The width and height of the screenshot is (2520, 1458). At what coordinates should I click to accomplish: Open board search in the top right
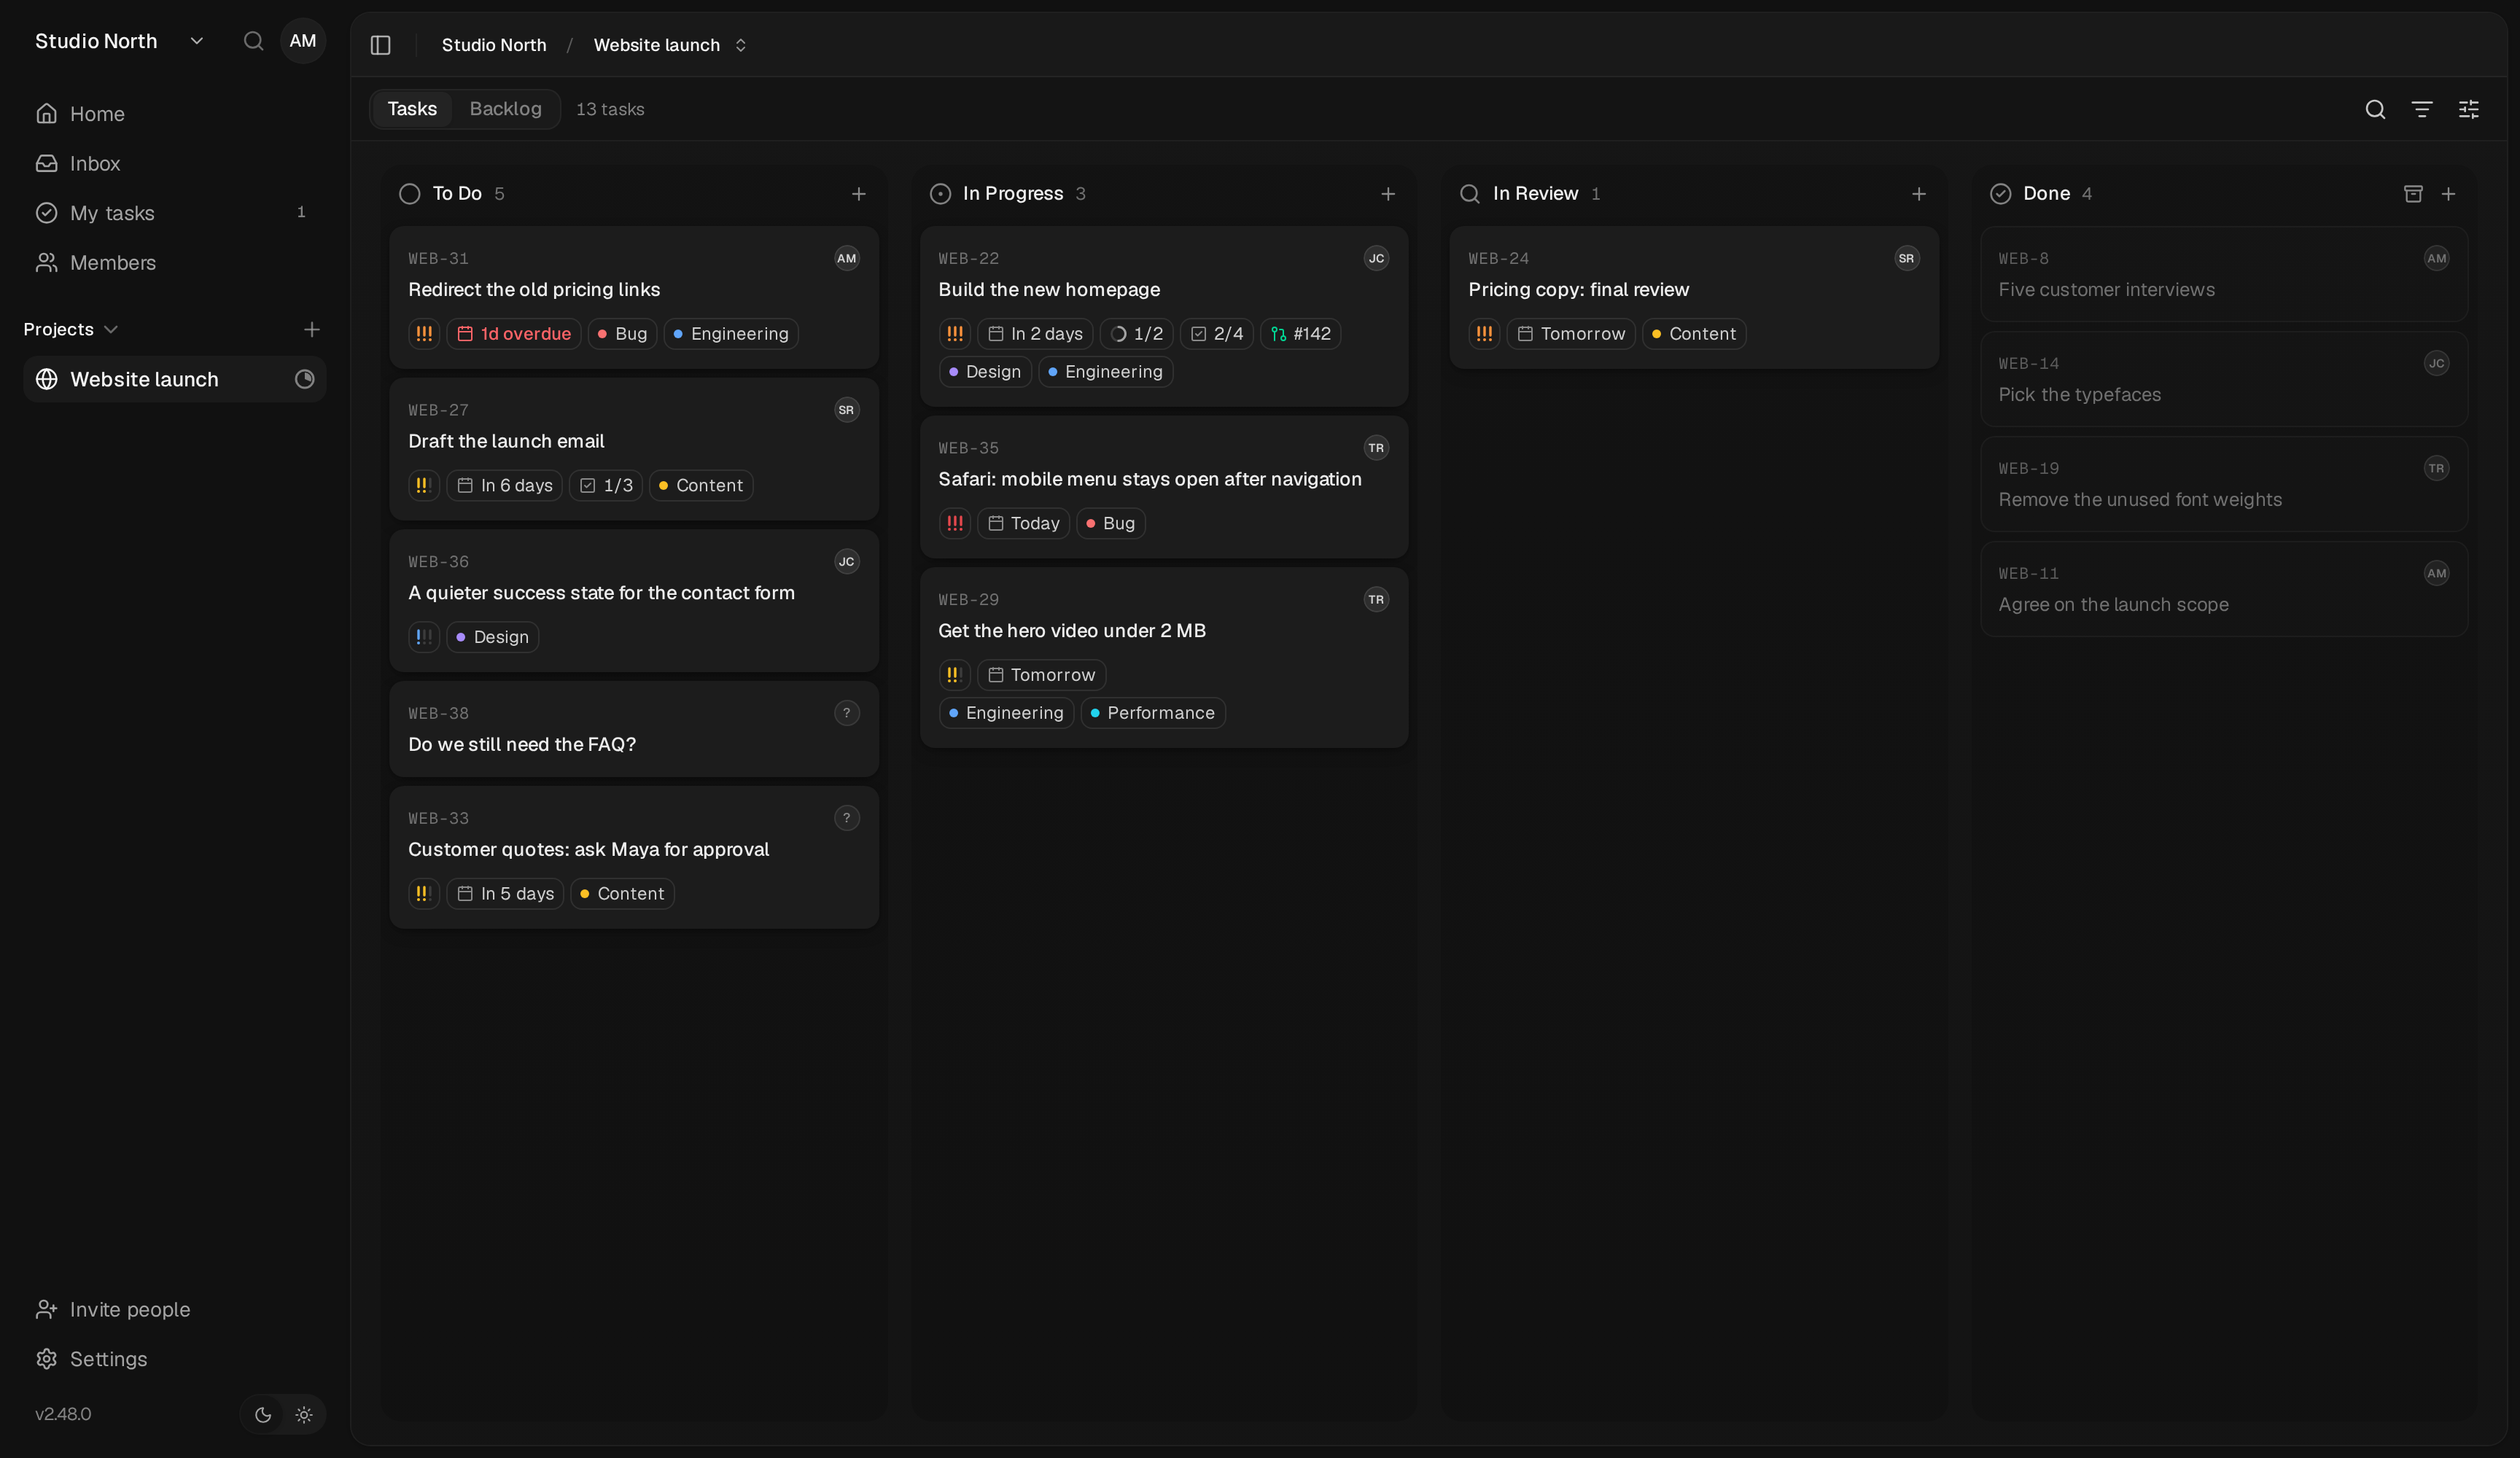coord(2375,109)
